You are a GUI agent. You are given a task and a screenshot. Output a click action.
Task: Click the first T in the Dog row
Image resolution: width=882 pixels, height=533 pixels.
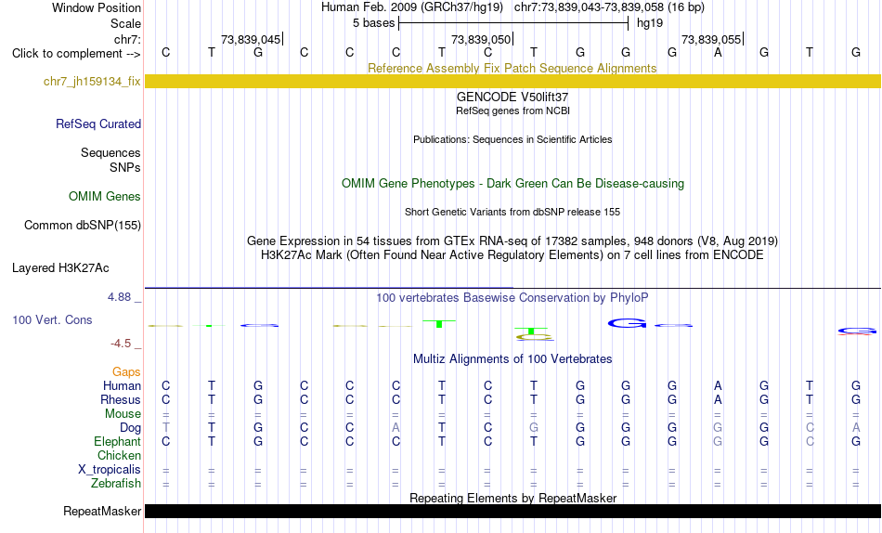pyautogui.click(x=165, y=428)
